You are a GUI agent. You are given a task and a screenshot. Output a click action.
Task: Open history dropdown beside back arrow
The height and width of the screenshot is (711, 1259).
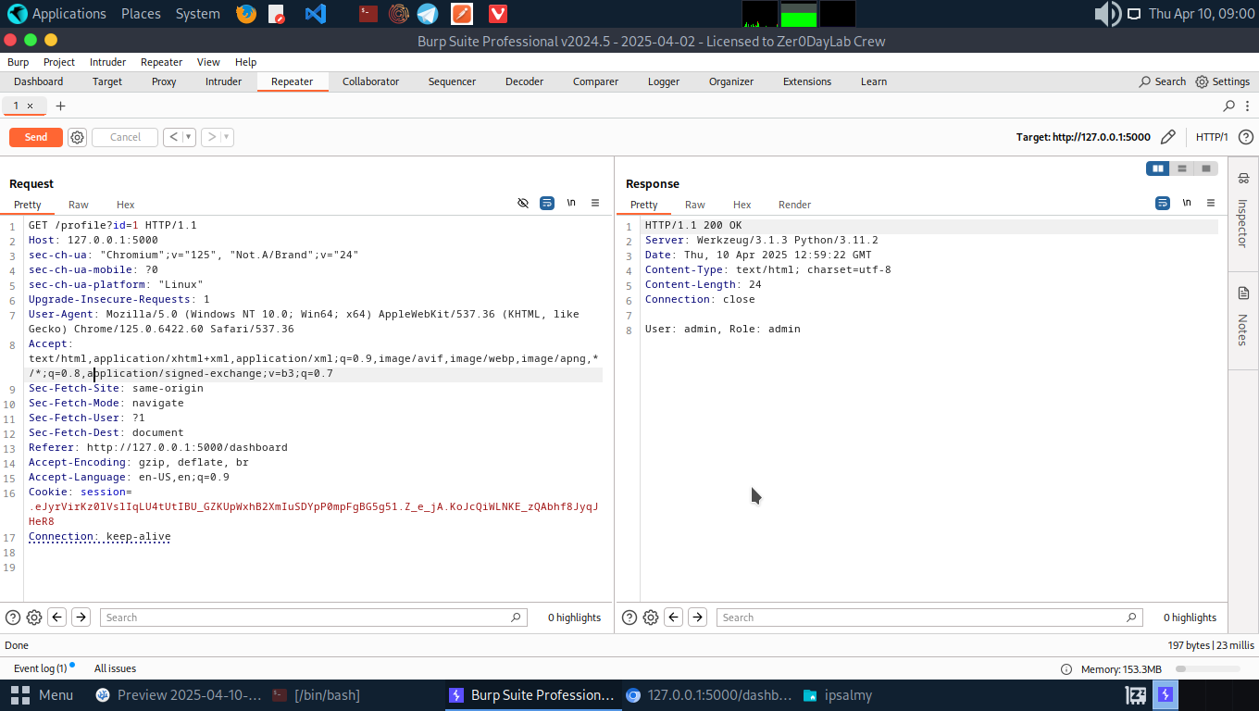(189, 137)
